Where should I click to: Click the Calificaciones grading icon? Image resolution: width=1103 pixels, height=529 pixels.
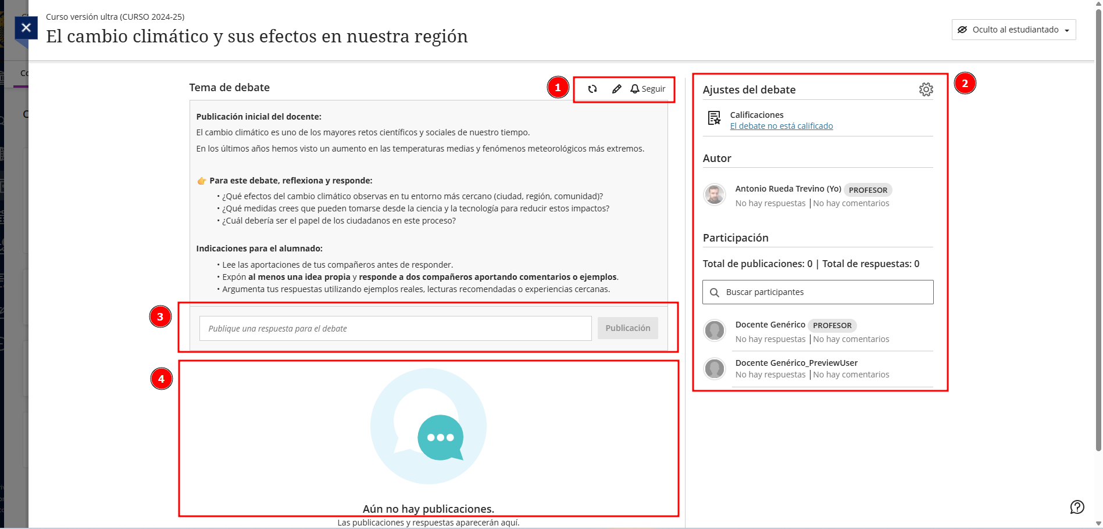click(x=714, y=118)
